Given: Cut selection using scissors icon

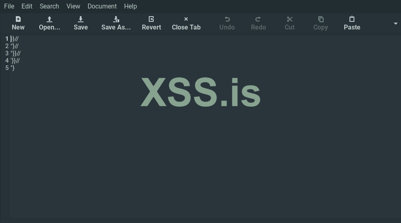Looking at the screenshot, I should tap(289, 19).
